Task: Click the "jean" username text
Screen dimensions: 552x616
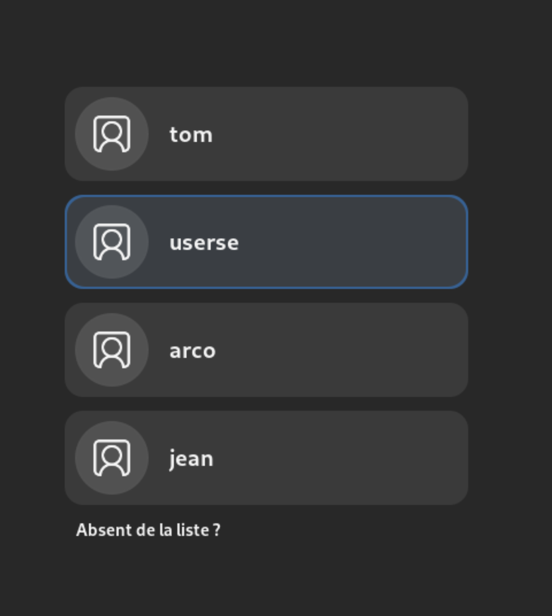Action: tap(191, 459)
